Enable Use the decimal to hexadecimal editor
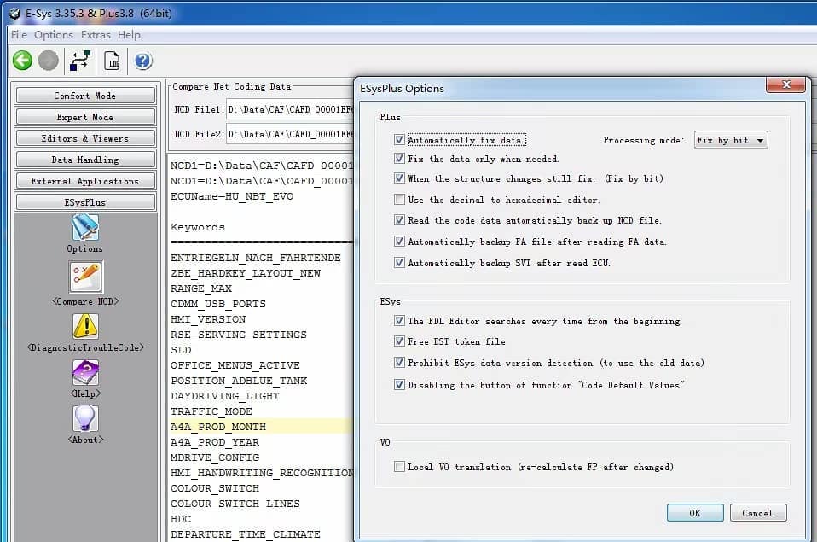817x542 pixels. (x=399, y=199)
